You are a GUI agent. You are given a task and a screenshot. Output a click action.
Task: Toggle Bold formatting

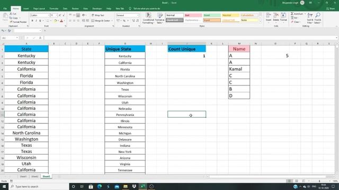32,21
